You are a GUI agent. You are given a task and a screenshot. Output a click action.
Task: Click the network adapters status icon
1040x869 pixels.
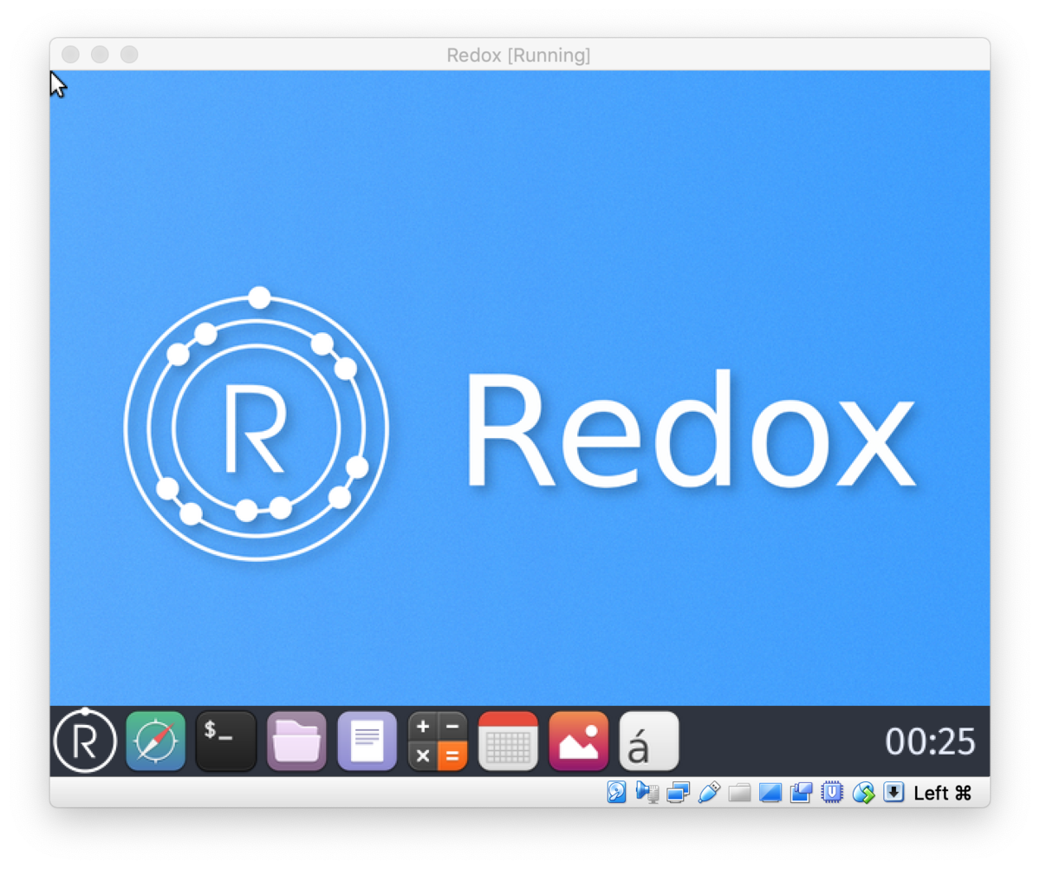[x=678, y=792]
